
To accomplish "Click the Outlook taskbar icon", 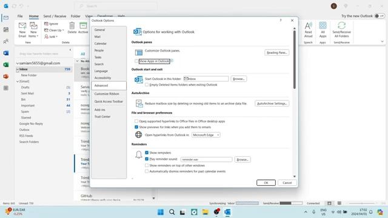I will pyautogui.click(x=227, y=212).
